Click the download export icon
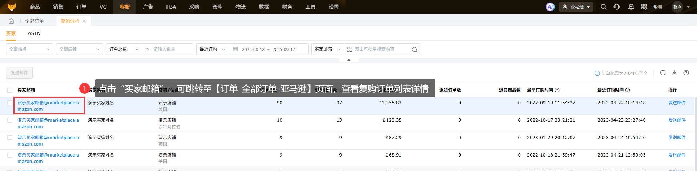 (x=674, y=73)
